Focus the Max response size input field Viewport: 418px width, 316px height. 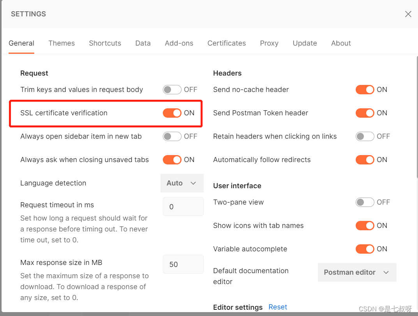183,264
